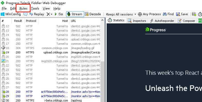The width and height of the screenshot is (202, 102).
Task: Click host img2020.cnblogs.com in session 21
Action: 55,61
